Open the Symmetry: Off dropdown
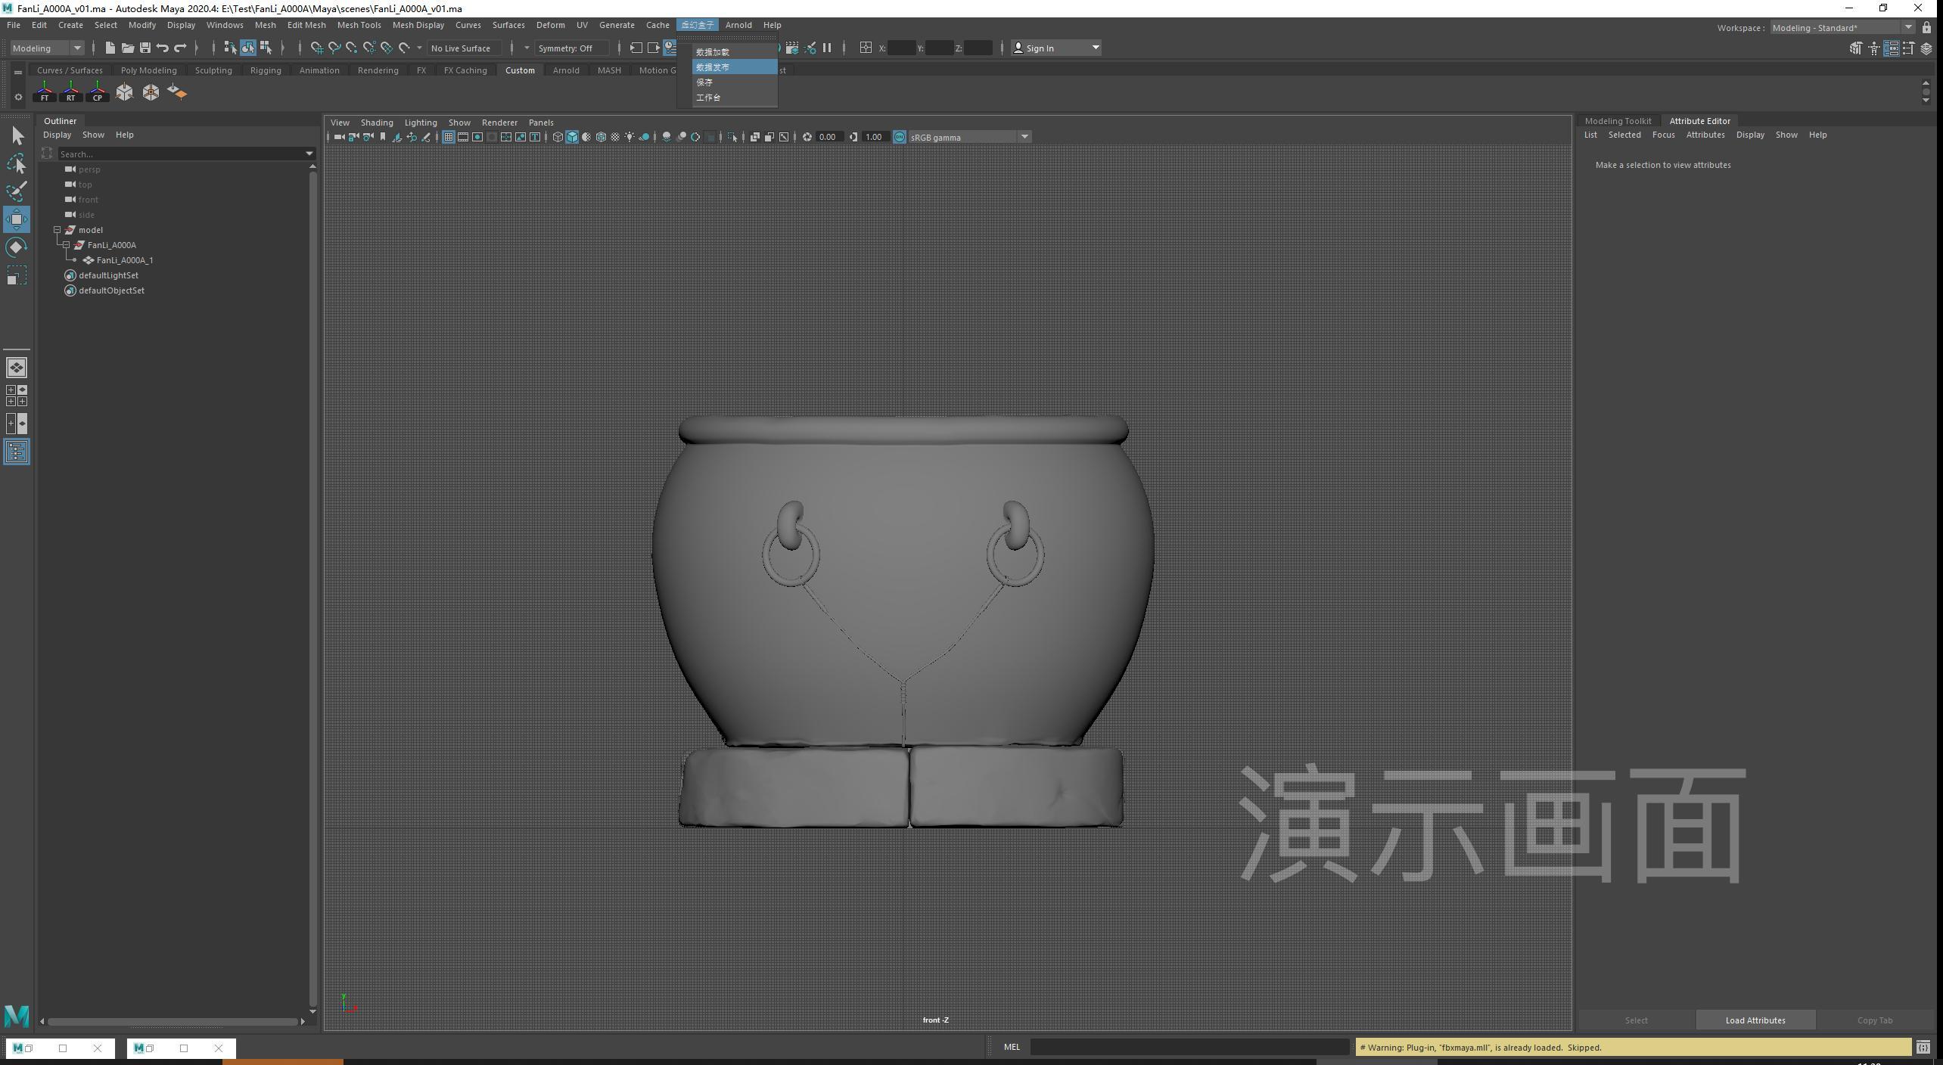The width and height of the screenshot is (1943, 1065). [x=571, y=48]
